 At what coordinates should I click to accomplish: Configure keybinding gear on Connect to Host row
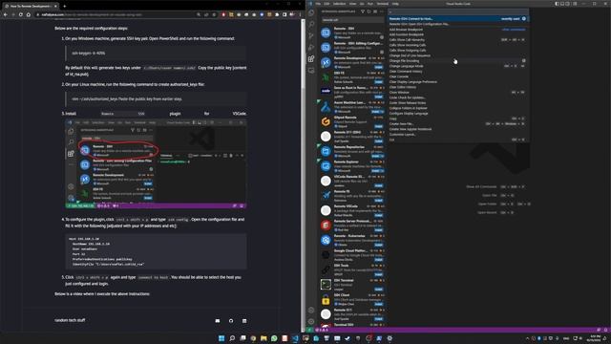(524, 19)
